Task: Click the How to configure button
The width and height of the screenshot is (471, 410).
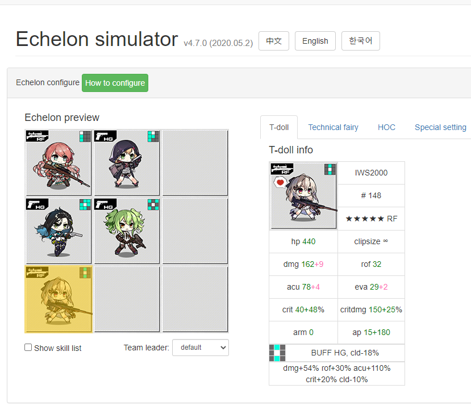Action: (115, 83)
